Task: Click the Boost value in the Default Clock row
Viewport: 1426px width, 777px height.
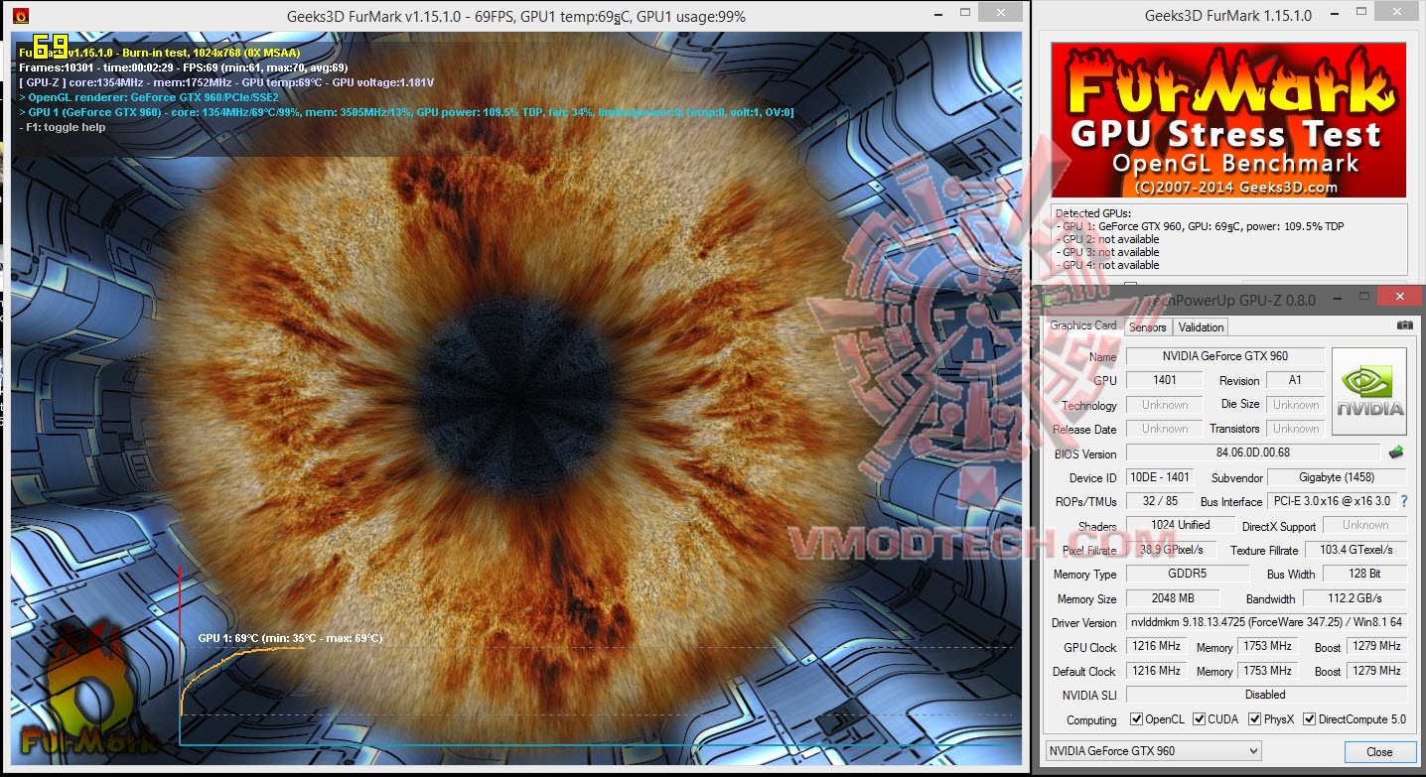Action: point(1376,671)
